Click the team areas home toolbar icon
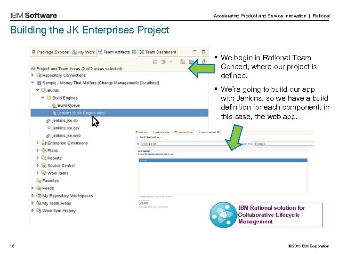The image size is (339, 254). [183, 62]
